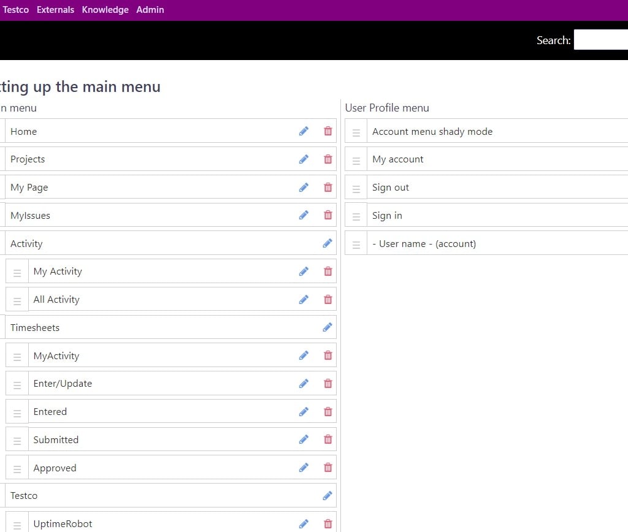Grab drag handle of My account row
The width and height of the screenshot is (628, 532).
(356, 160)
